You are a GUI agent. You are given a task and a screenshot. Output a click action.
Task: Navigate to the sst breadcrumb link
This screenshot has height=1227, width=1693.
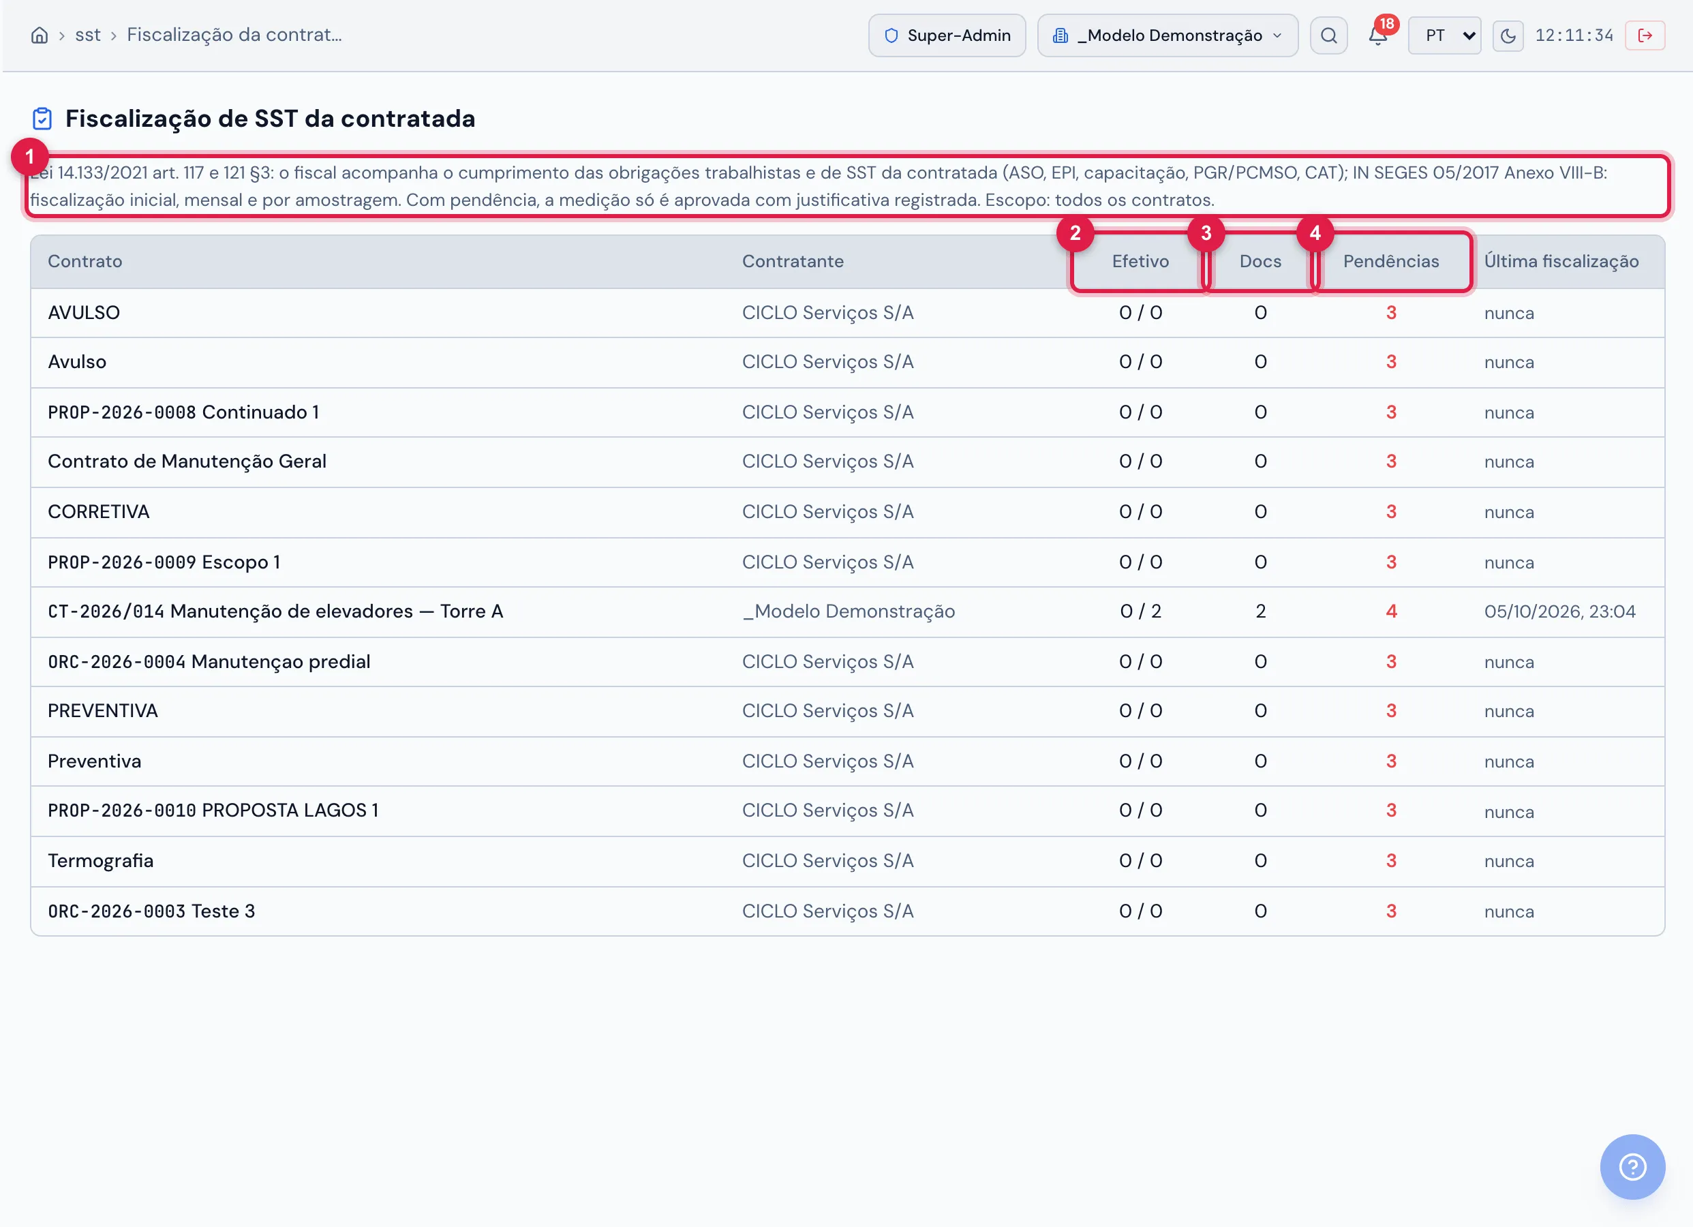pos(87,35)
